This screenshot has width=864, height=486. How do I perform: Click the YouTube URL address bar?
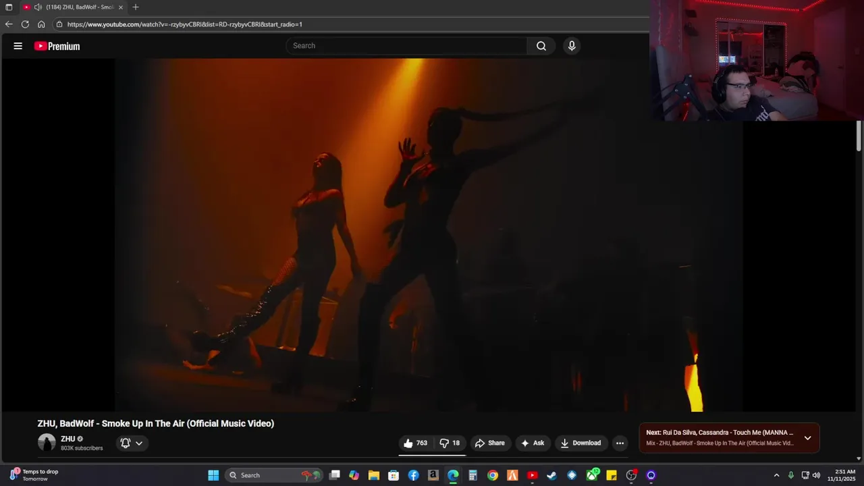(x=351, y=24)
